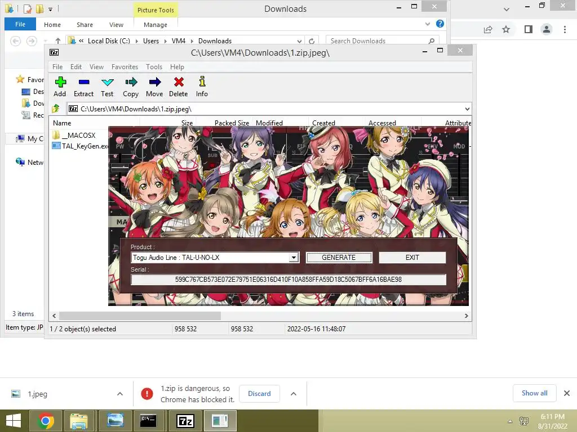The width and height of the screenshot is (577, 432).
Task: Click the Serial output field
Action: [288, 280]
